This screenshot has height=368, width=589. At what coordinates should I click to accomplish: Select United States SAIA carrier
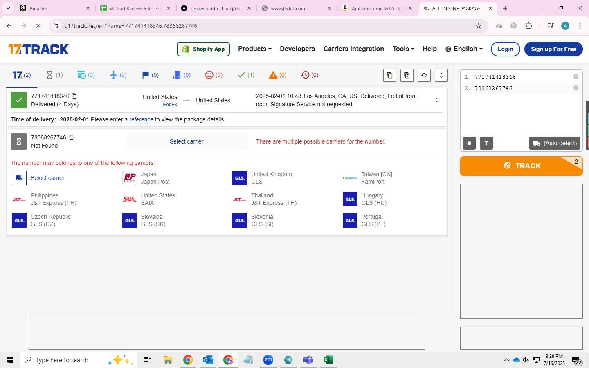coord(149,199)
